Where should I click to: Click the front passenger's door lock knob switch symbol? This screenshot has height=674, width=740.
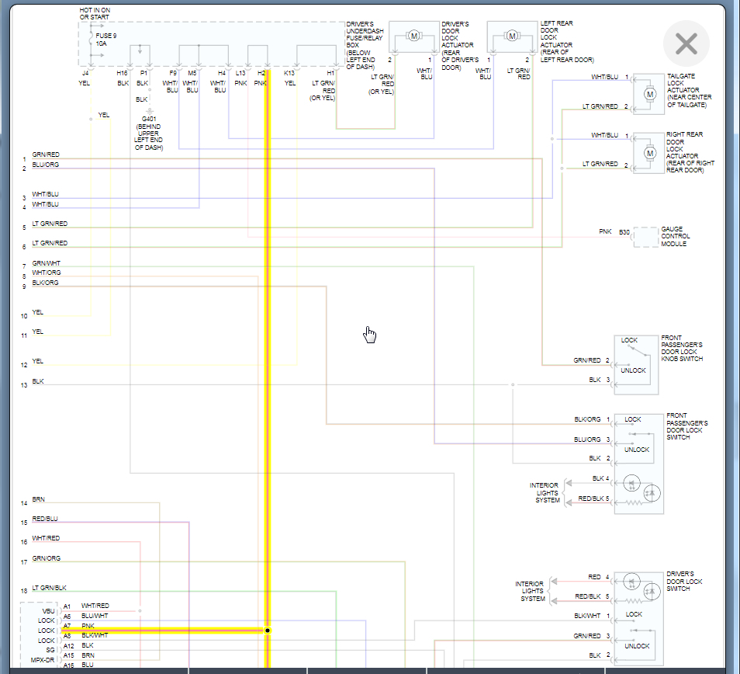tap(636, 365)
